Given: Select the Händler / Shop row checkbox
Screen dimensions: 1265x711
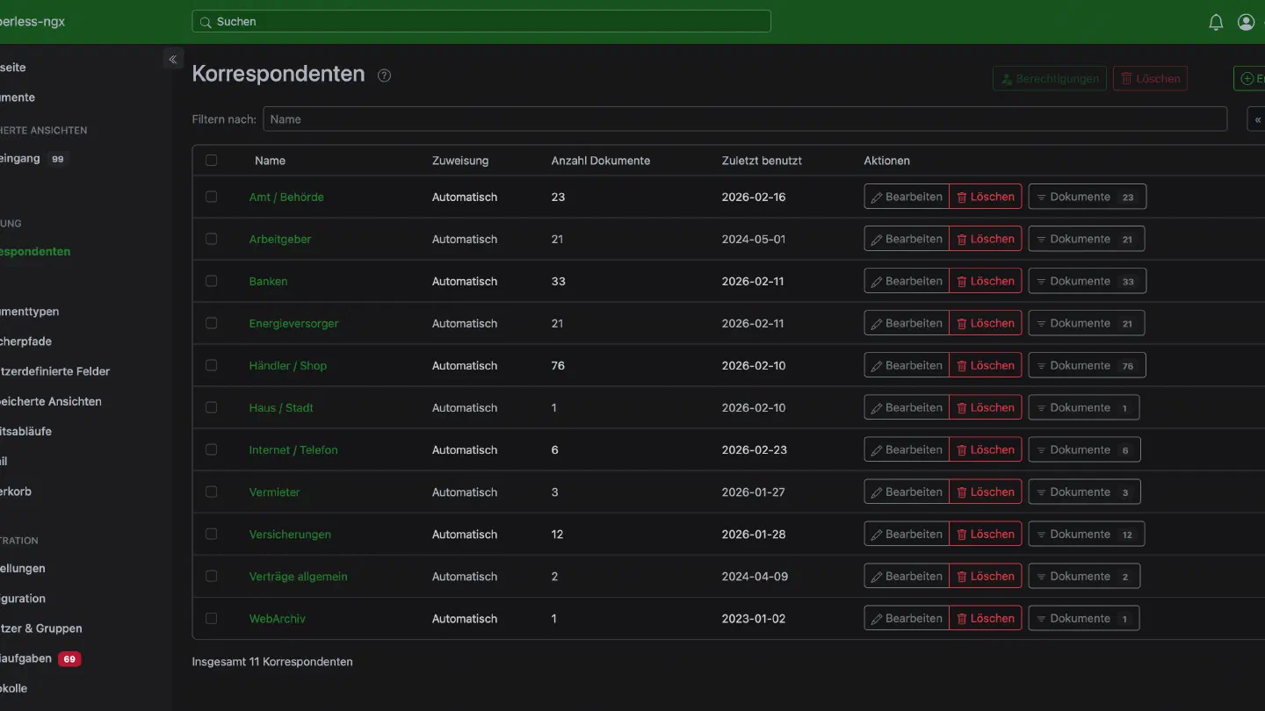Looking at the screenshot, I should [211, 365].
